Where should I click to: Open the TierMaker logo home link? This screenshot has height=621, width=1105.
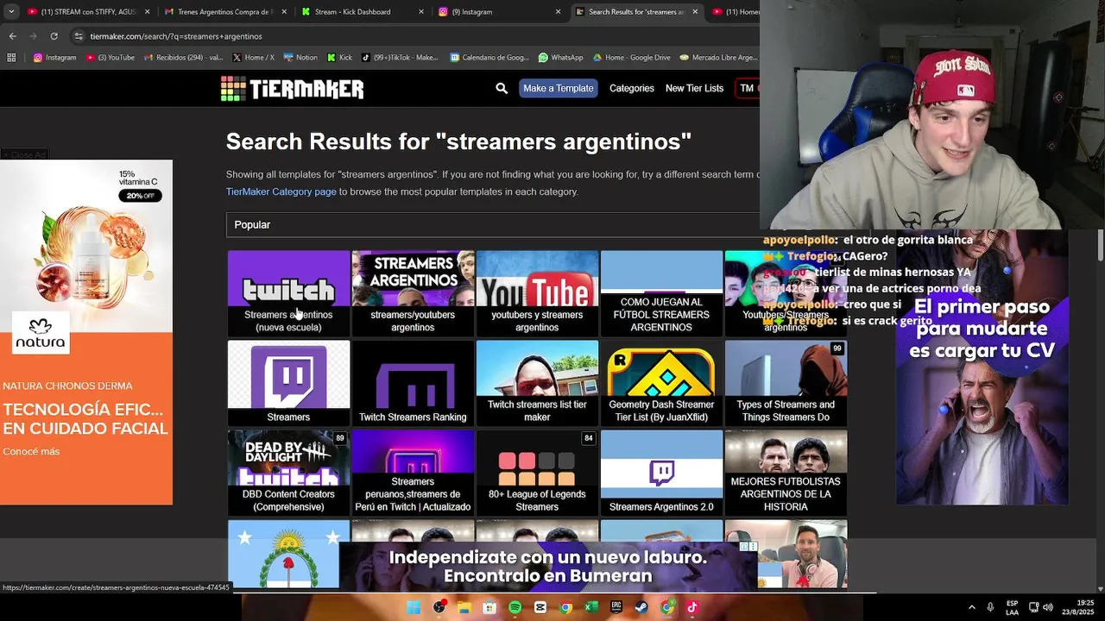tap(292, 88)
